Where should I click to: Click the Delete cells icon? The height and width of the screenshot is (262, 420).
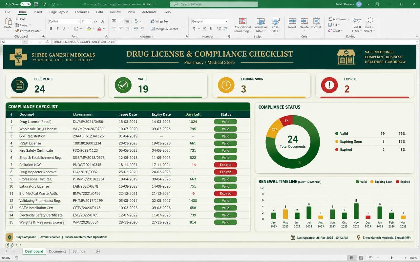click(x=304, y=22)
